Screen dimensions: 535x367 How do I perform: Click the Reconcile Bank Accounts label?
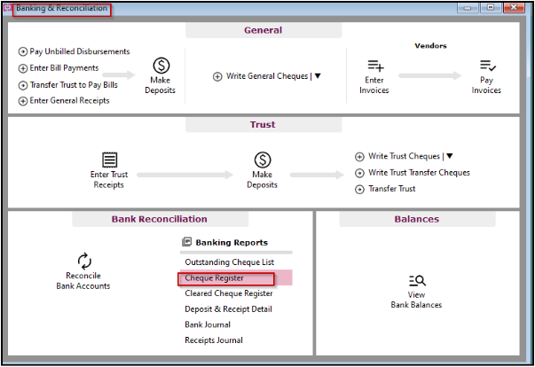83,281
